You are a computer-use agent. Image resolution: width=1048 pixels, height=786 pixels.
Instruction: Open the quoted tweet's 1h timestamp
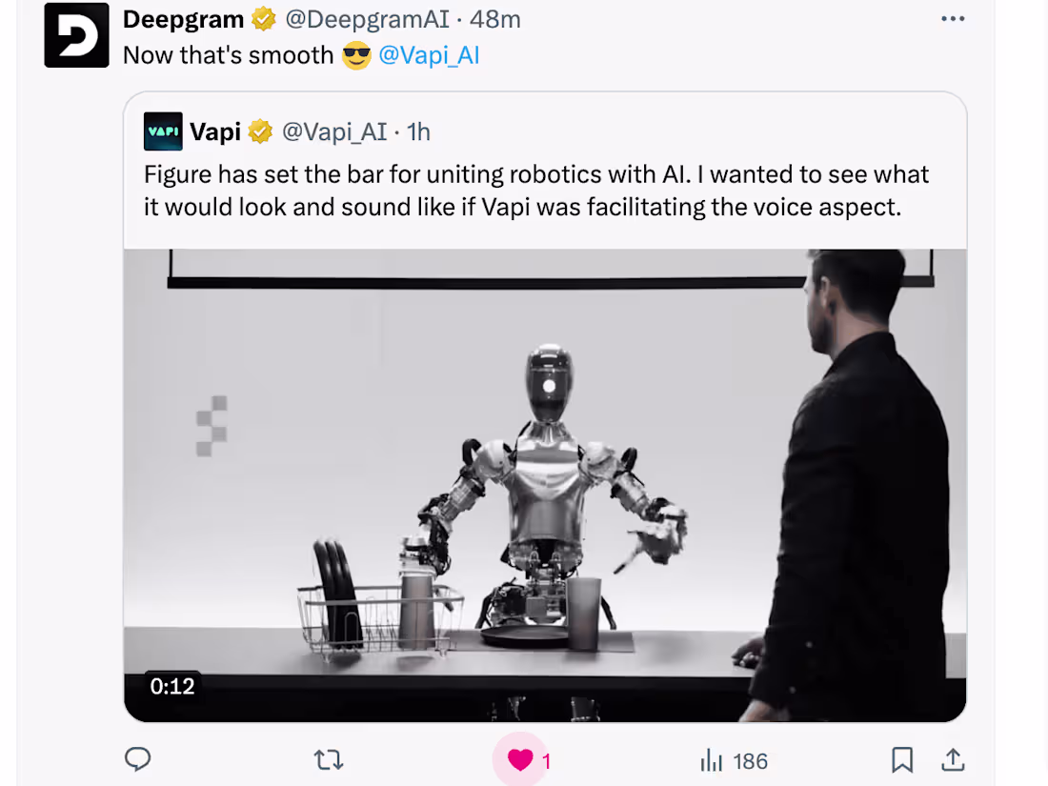(x=418, y=131)
